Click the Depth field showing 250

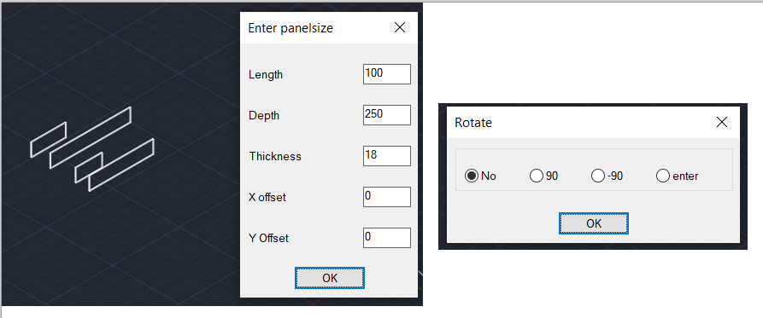click(387, 115)
